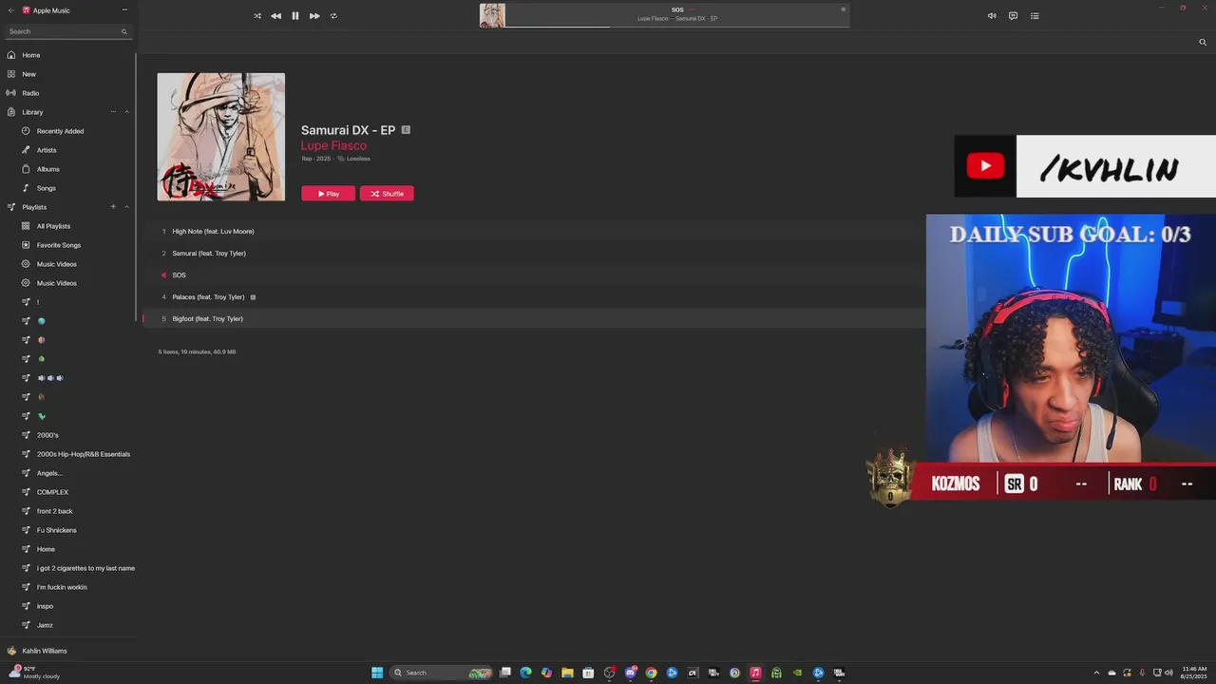Screen dimensions: 1216x684
Task: Click the taskbar Search box
Action: 442,673
